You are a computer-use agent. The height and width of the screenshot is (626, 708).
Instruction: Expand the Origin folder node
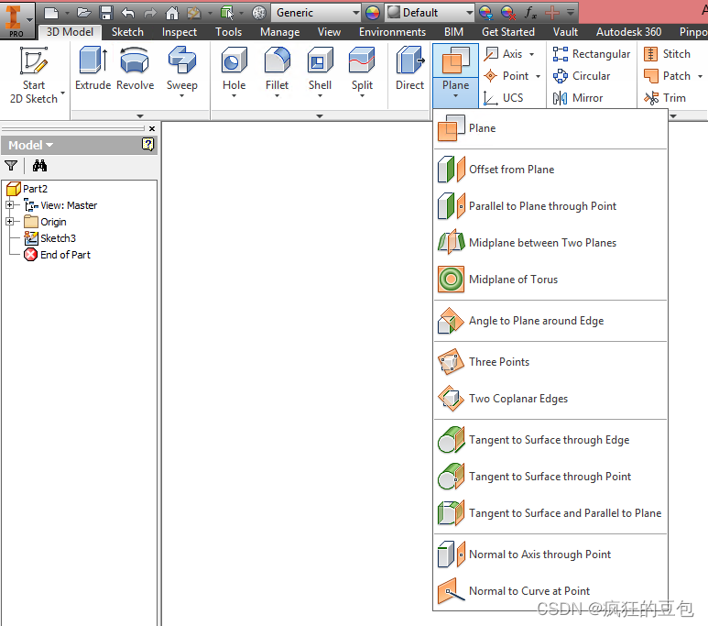10,222
